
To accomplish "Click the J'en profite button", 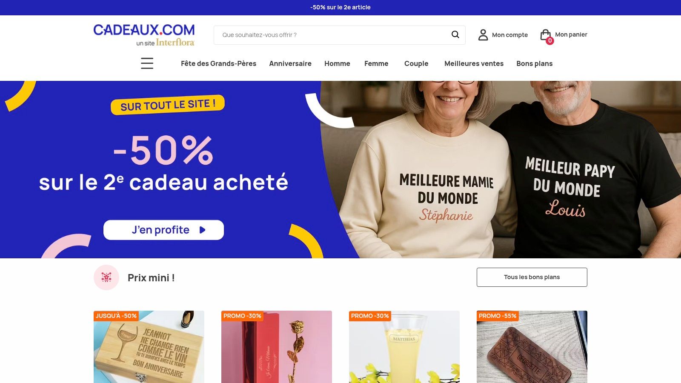I will pyautogui.click(x=163, y=230).
